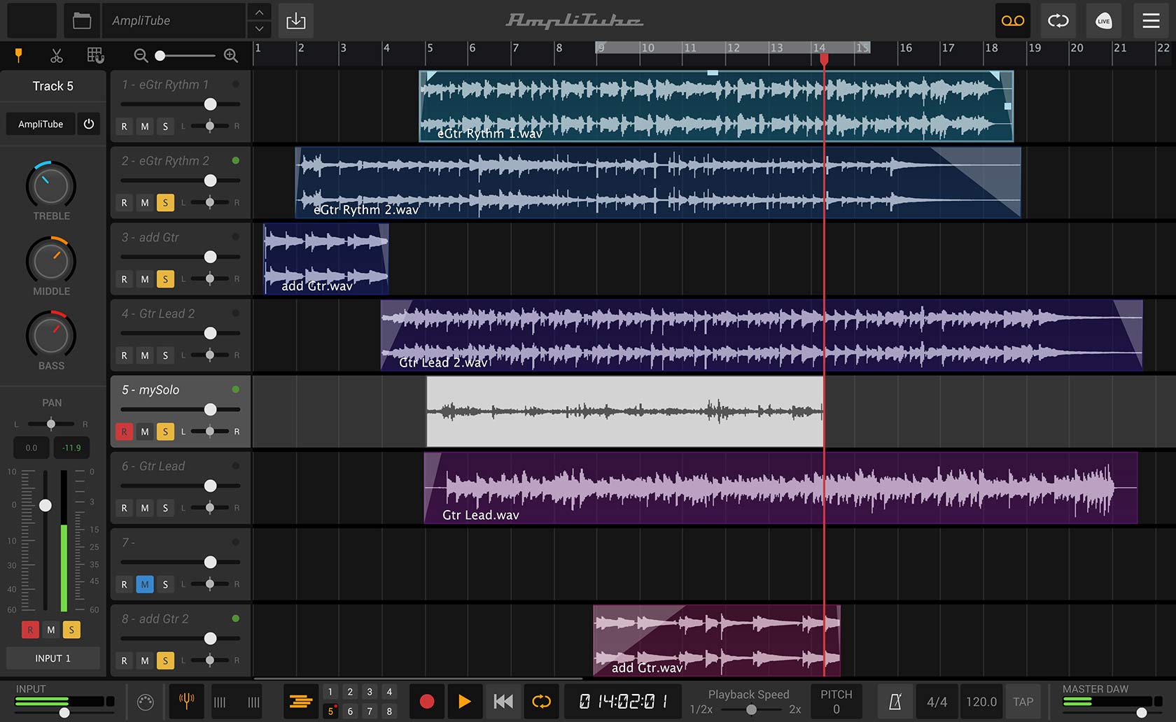Select track slot 8 in transport
1176x722 pixels.
click(389, 711)
